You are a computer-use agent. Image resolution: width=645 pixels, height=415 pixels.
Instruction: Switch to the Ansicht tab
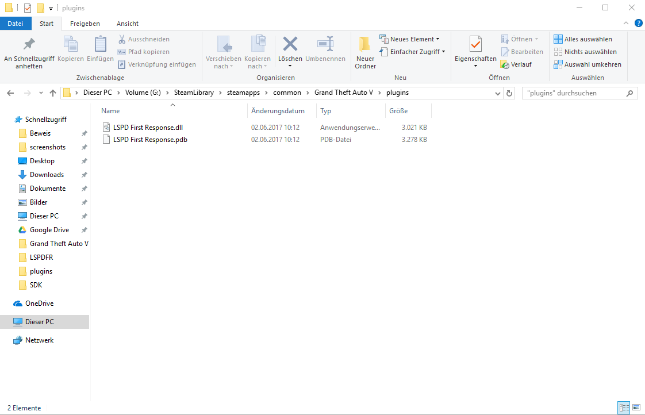[x=128, y=24]
